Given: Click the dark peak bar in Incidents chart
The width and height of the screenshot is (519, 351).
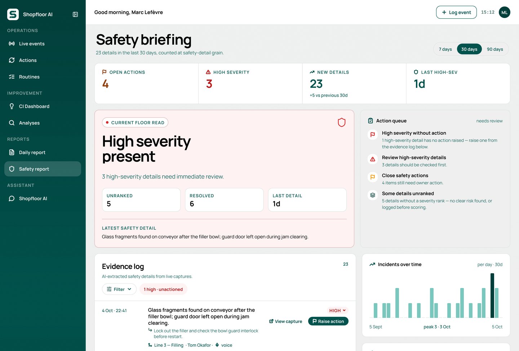Looking at the screenshot, I should click(492, 296).
